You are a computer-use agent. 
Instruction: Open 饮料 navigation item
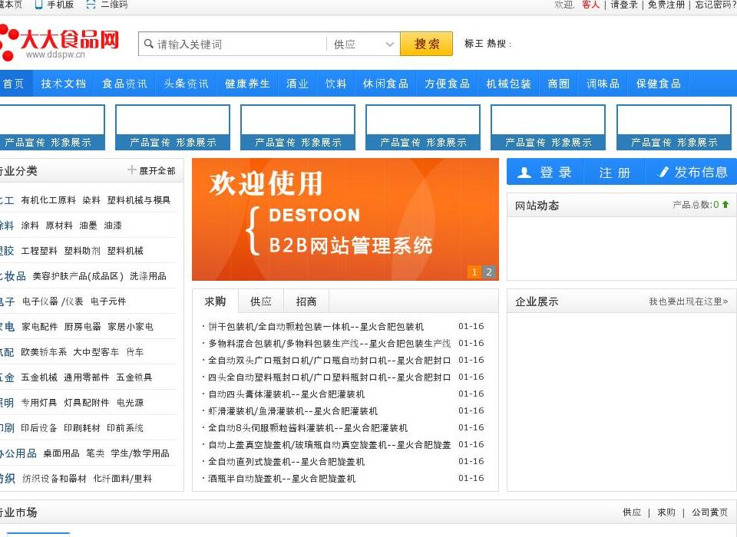coord(336,84)
